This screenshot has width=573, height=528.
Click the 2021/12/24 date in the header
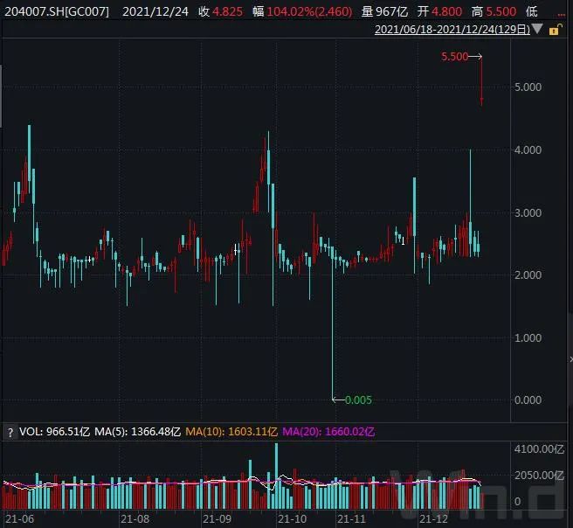tap(155, 11)
